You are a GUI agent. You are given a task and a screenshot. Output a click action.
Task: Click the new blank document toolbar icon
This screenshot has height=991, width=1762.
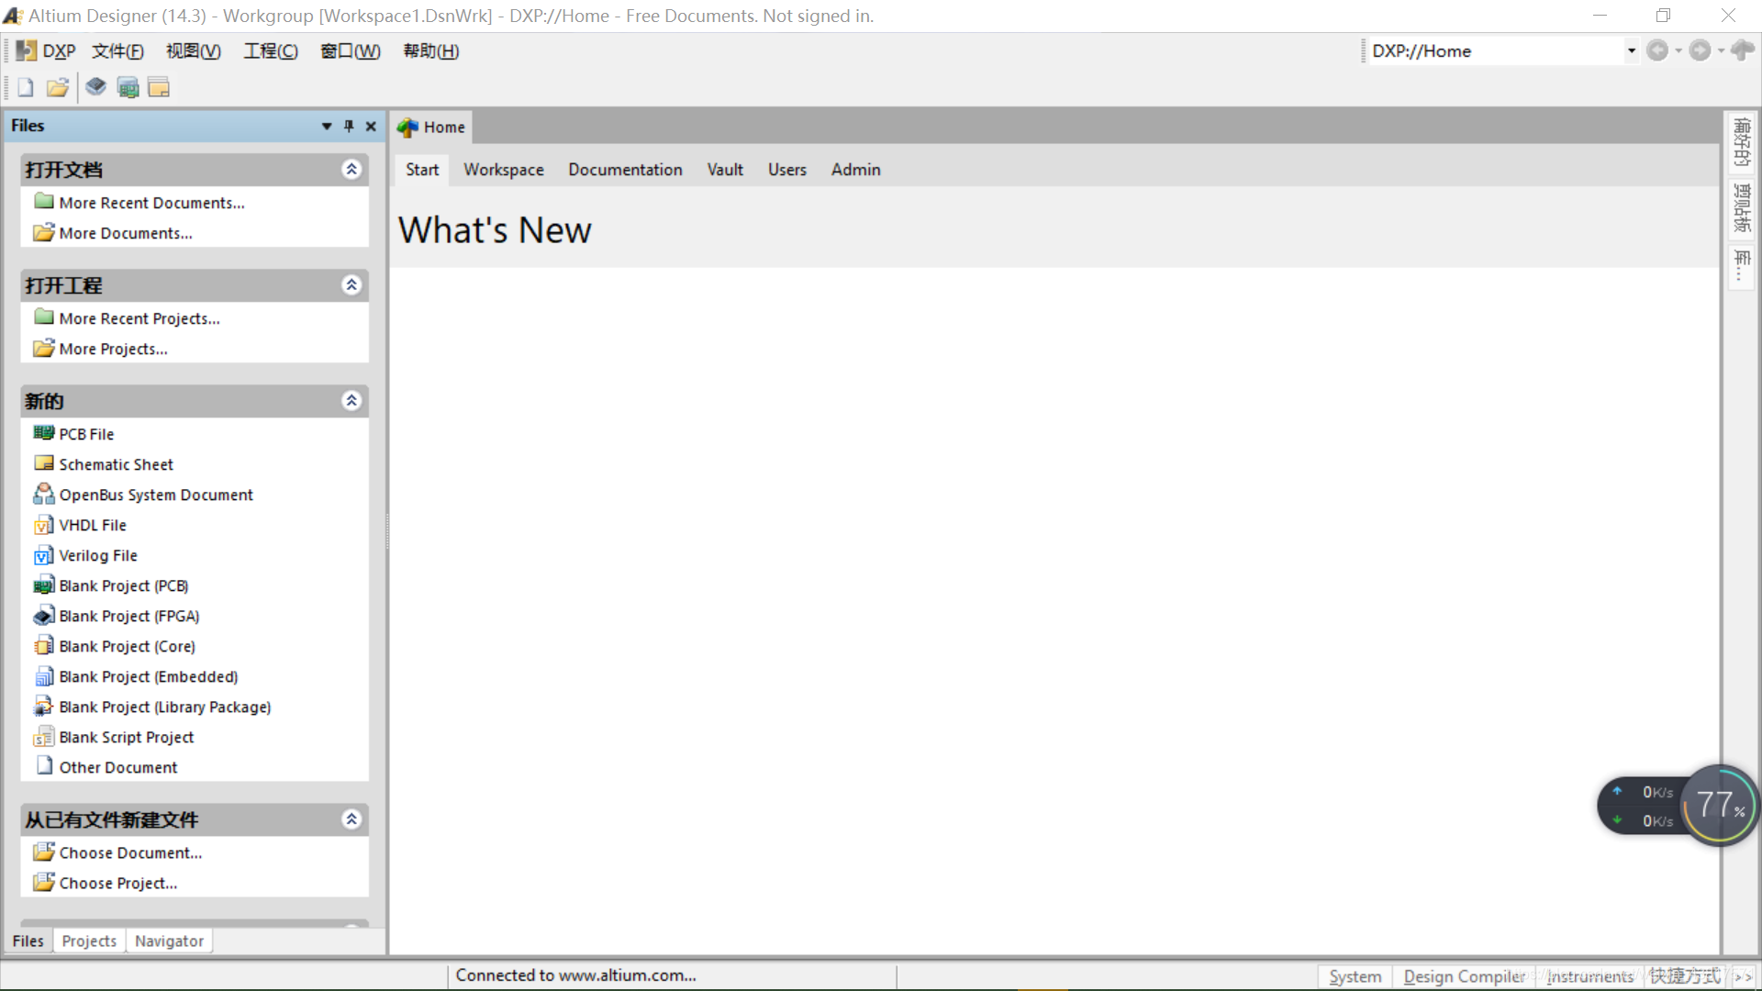(26, 88)
